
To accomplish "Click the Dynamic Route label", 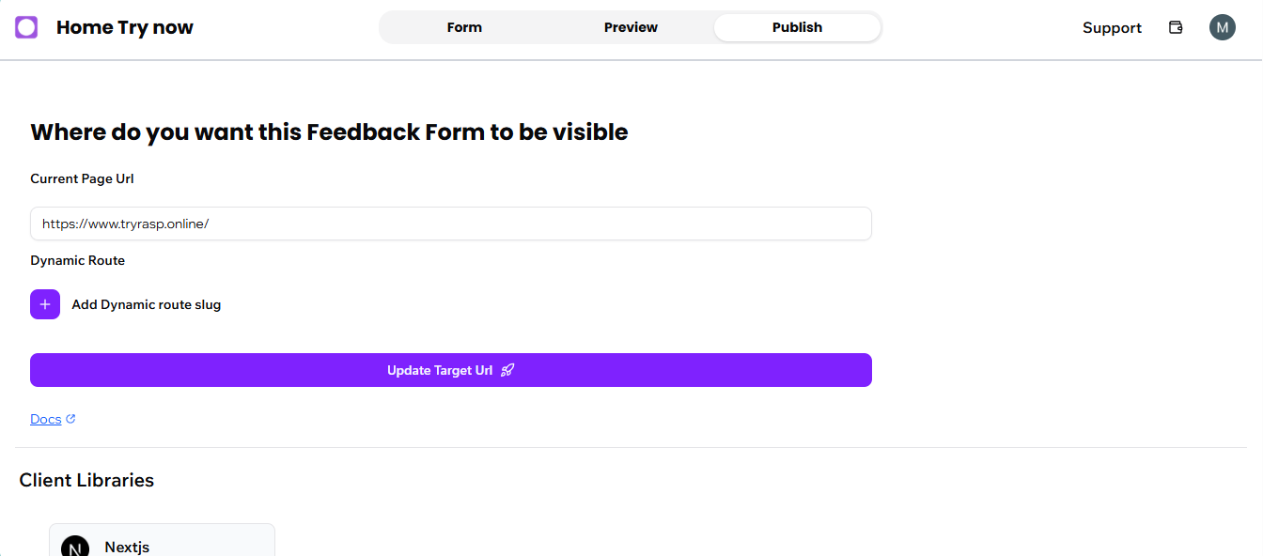I will [77, 260].
